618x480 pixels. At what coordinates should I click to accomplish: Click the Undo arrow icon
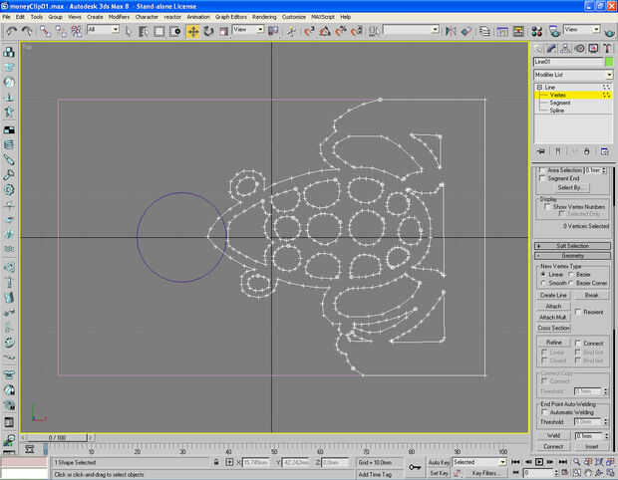[10, 31]
